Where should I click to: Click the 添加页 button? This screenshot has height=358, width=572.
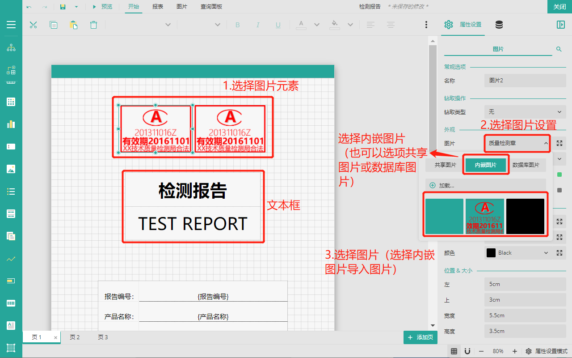tap(420, 337)
